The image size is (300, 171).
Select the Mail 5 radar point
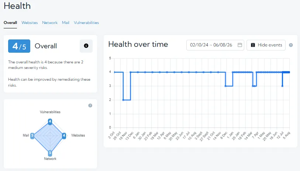coord(32,136)
